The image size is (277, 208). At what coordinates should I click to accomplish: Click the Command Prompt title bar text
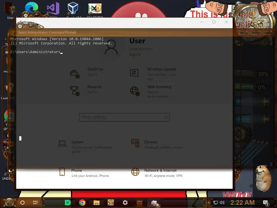(47, 32)
